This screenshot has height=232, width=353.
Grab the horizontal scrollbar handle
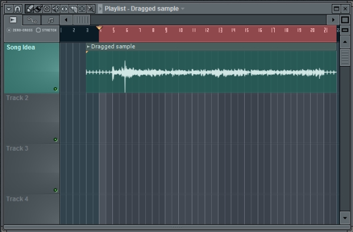pyautogui.click(x=82, y=20)
